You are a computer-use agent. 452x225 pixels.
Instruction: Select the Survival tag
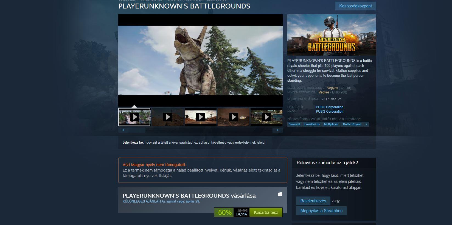click(294, 124)
